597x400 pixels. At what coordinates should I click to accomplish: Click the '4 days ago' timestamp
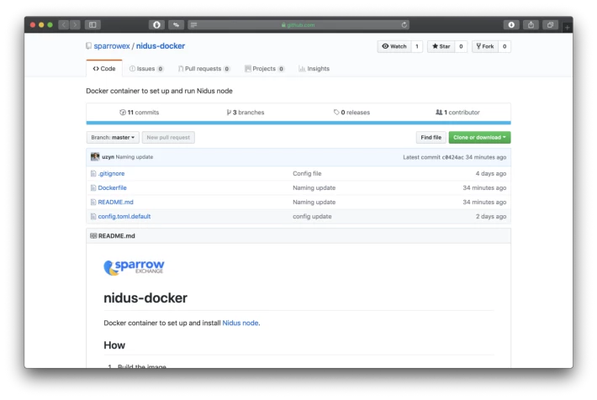click(491, 174)
